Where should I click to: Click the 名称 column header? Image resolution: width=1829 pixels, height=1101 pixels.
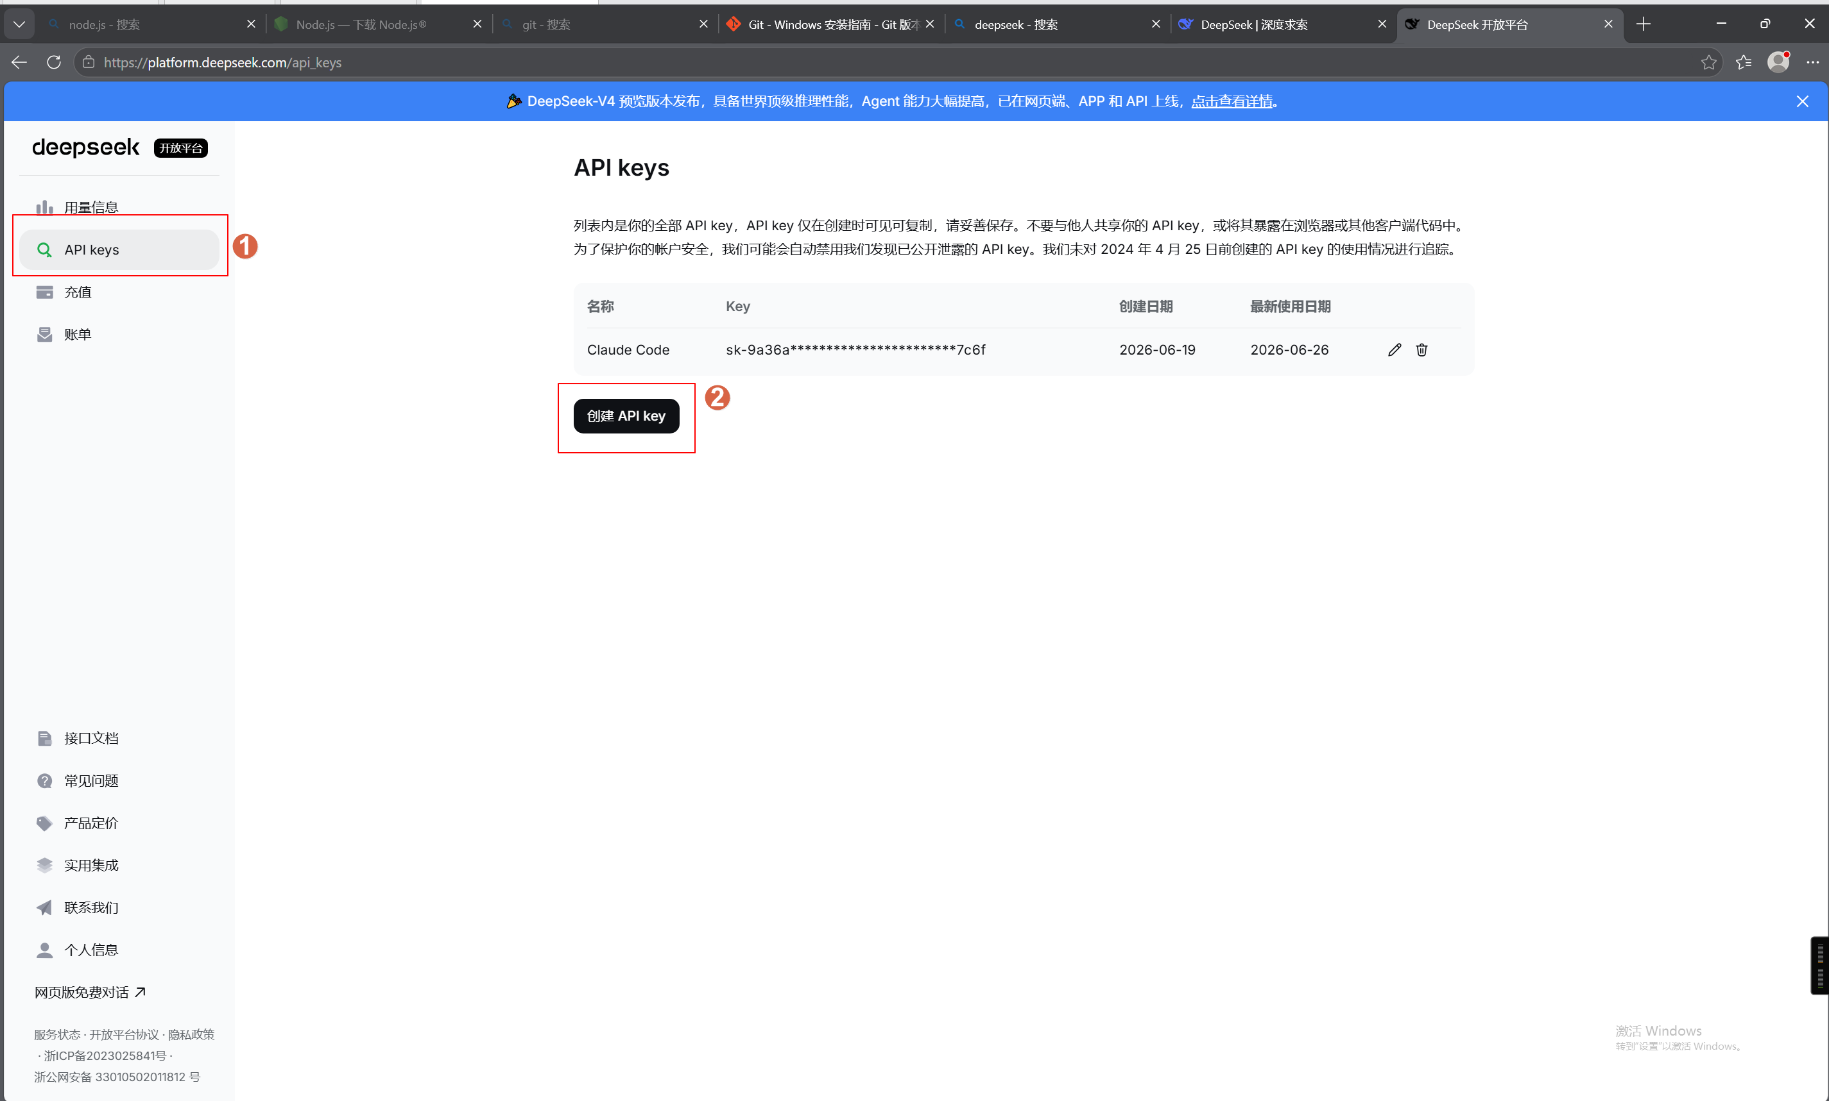[600, 307]
